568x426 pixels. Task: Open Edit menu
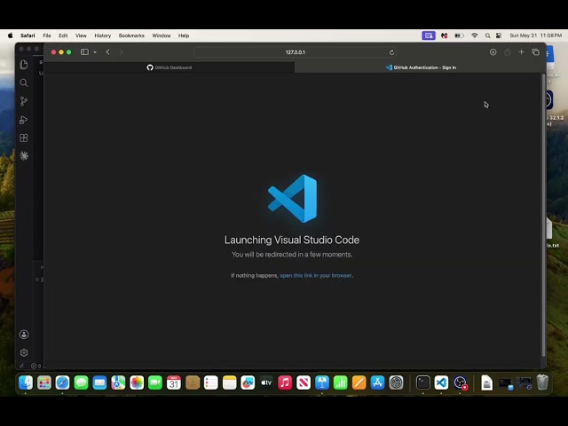pos(63,35)
